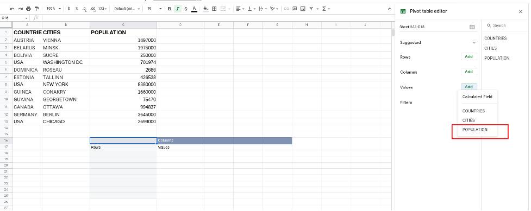Viewport: 531px width, 211px height.
Task: Click the insert chart icon
Action: 303,9
